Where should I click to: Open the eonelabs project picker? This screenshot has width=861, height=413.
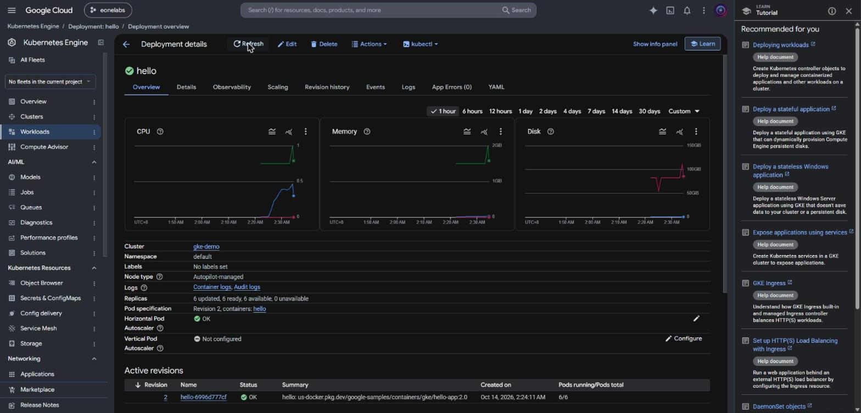pos(108,10)
